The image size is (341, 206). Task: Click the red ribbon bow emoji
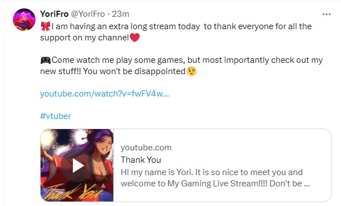(46, 26)
